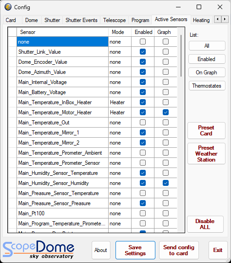The width and height of the screenshot is (231, 263).
Task: Open the Shutter Events tab
Action: [82, 20]
